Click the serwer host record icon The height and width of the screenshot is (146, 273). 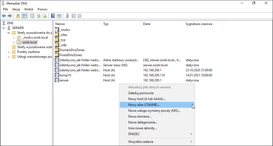57,80
